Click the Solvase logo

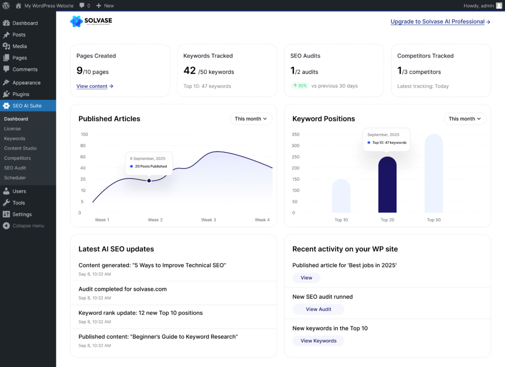point(91,21)
